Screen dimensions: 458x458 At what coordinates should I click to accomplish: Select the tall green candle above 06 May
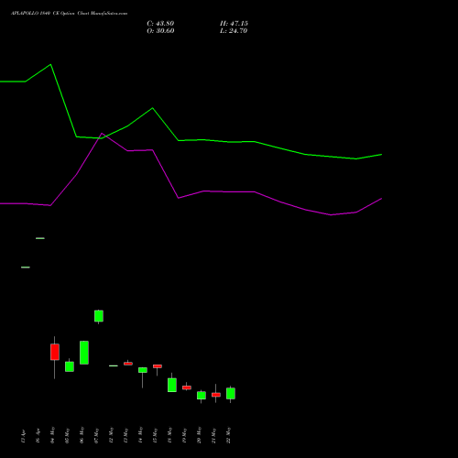pos(84,353)
